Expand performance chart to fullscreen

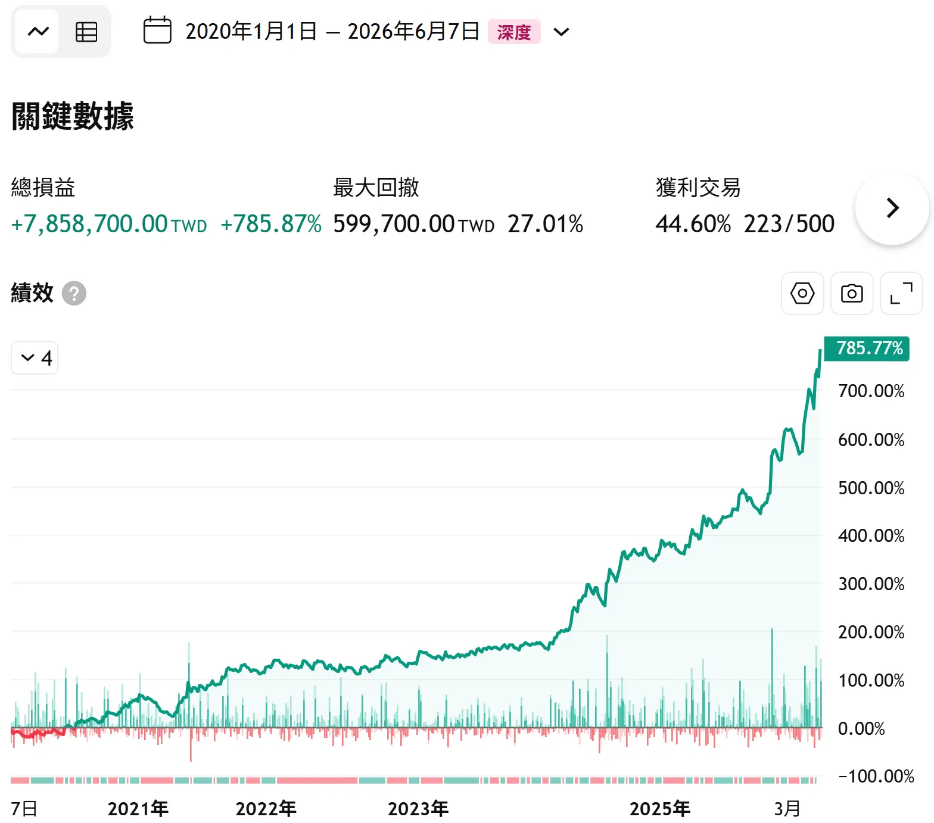point(901,294)
